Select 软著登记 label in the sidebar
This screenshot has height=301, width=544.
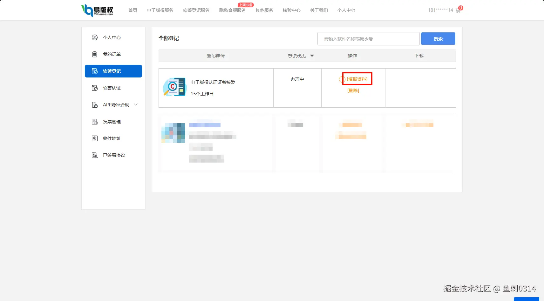click(112, 71)
